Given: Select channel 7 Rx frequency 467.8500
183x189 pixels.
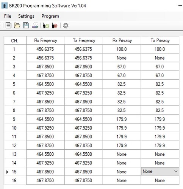Looking at the screenshot, I should (45, 102).
